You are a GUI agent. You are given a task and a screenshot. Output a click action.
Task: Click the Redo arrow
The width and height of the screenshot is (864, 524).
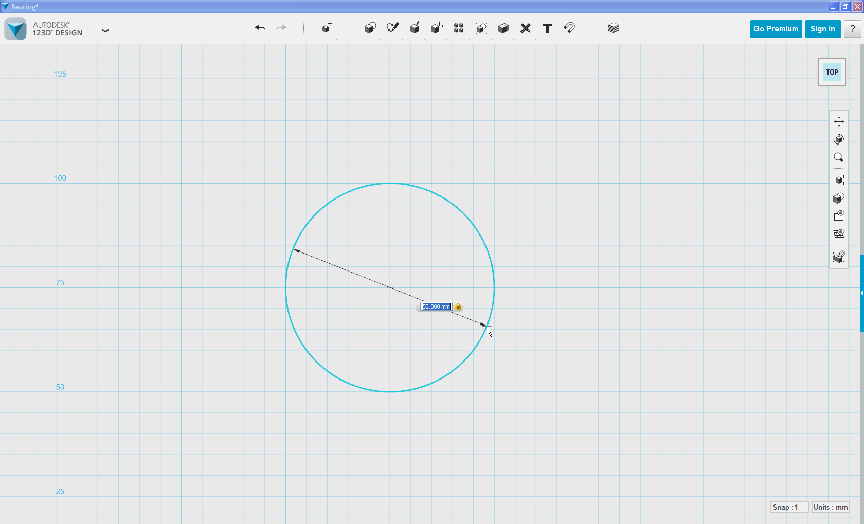pos(281,28)
